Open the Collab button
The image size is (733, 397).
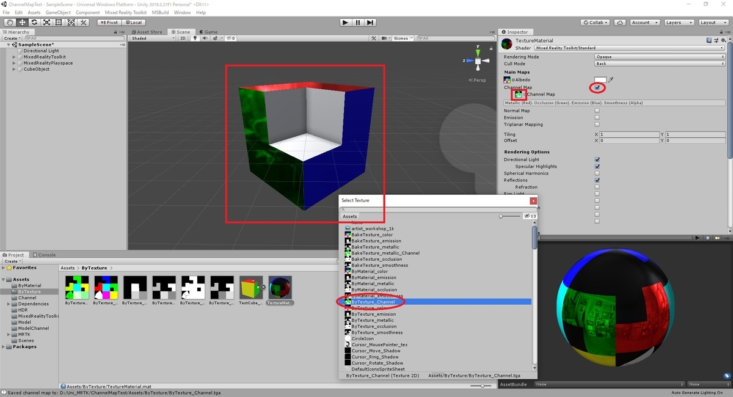pyautogui.click(x=596, y=23)
